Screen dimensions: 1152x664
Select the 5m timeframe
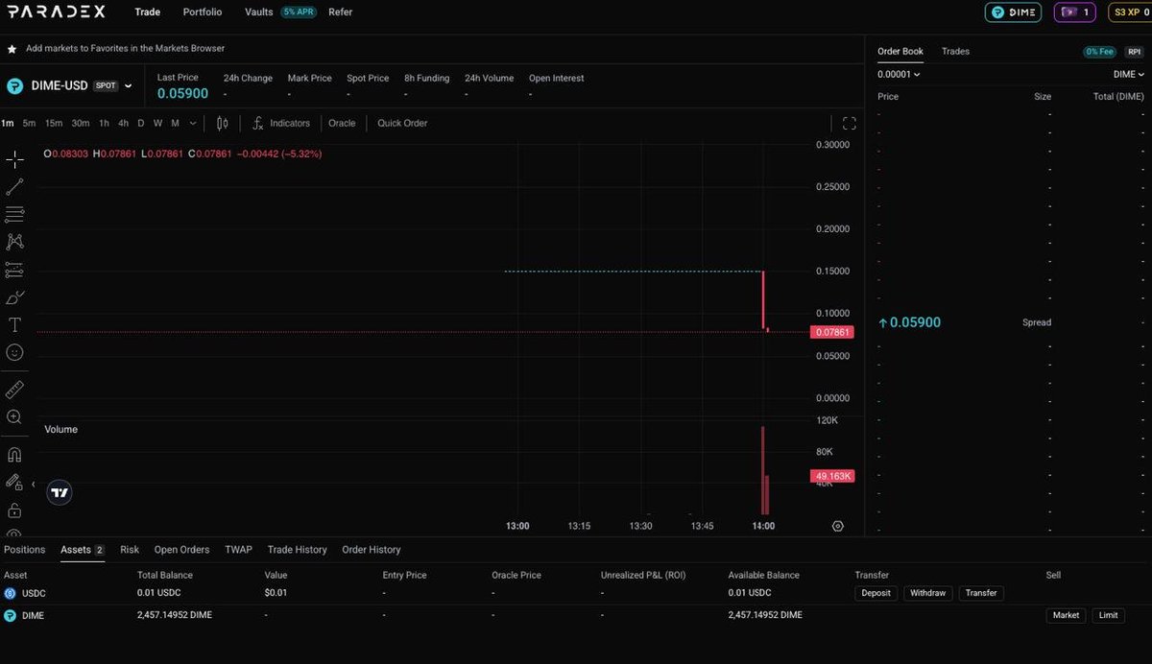30,123
